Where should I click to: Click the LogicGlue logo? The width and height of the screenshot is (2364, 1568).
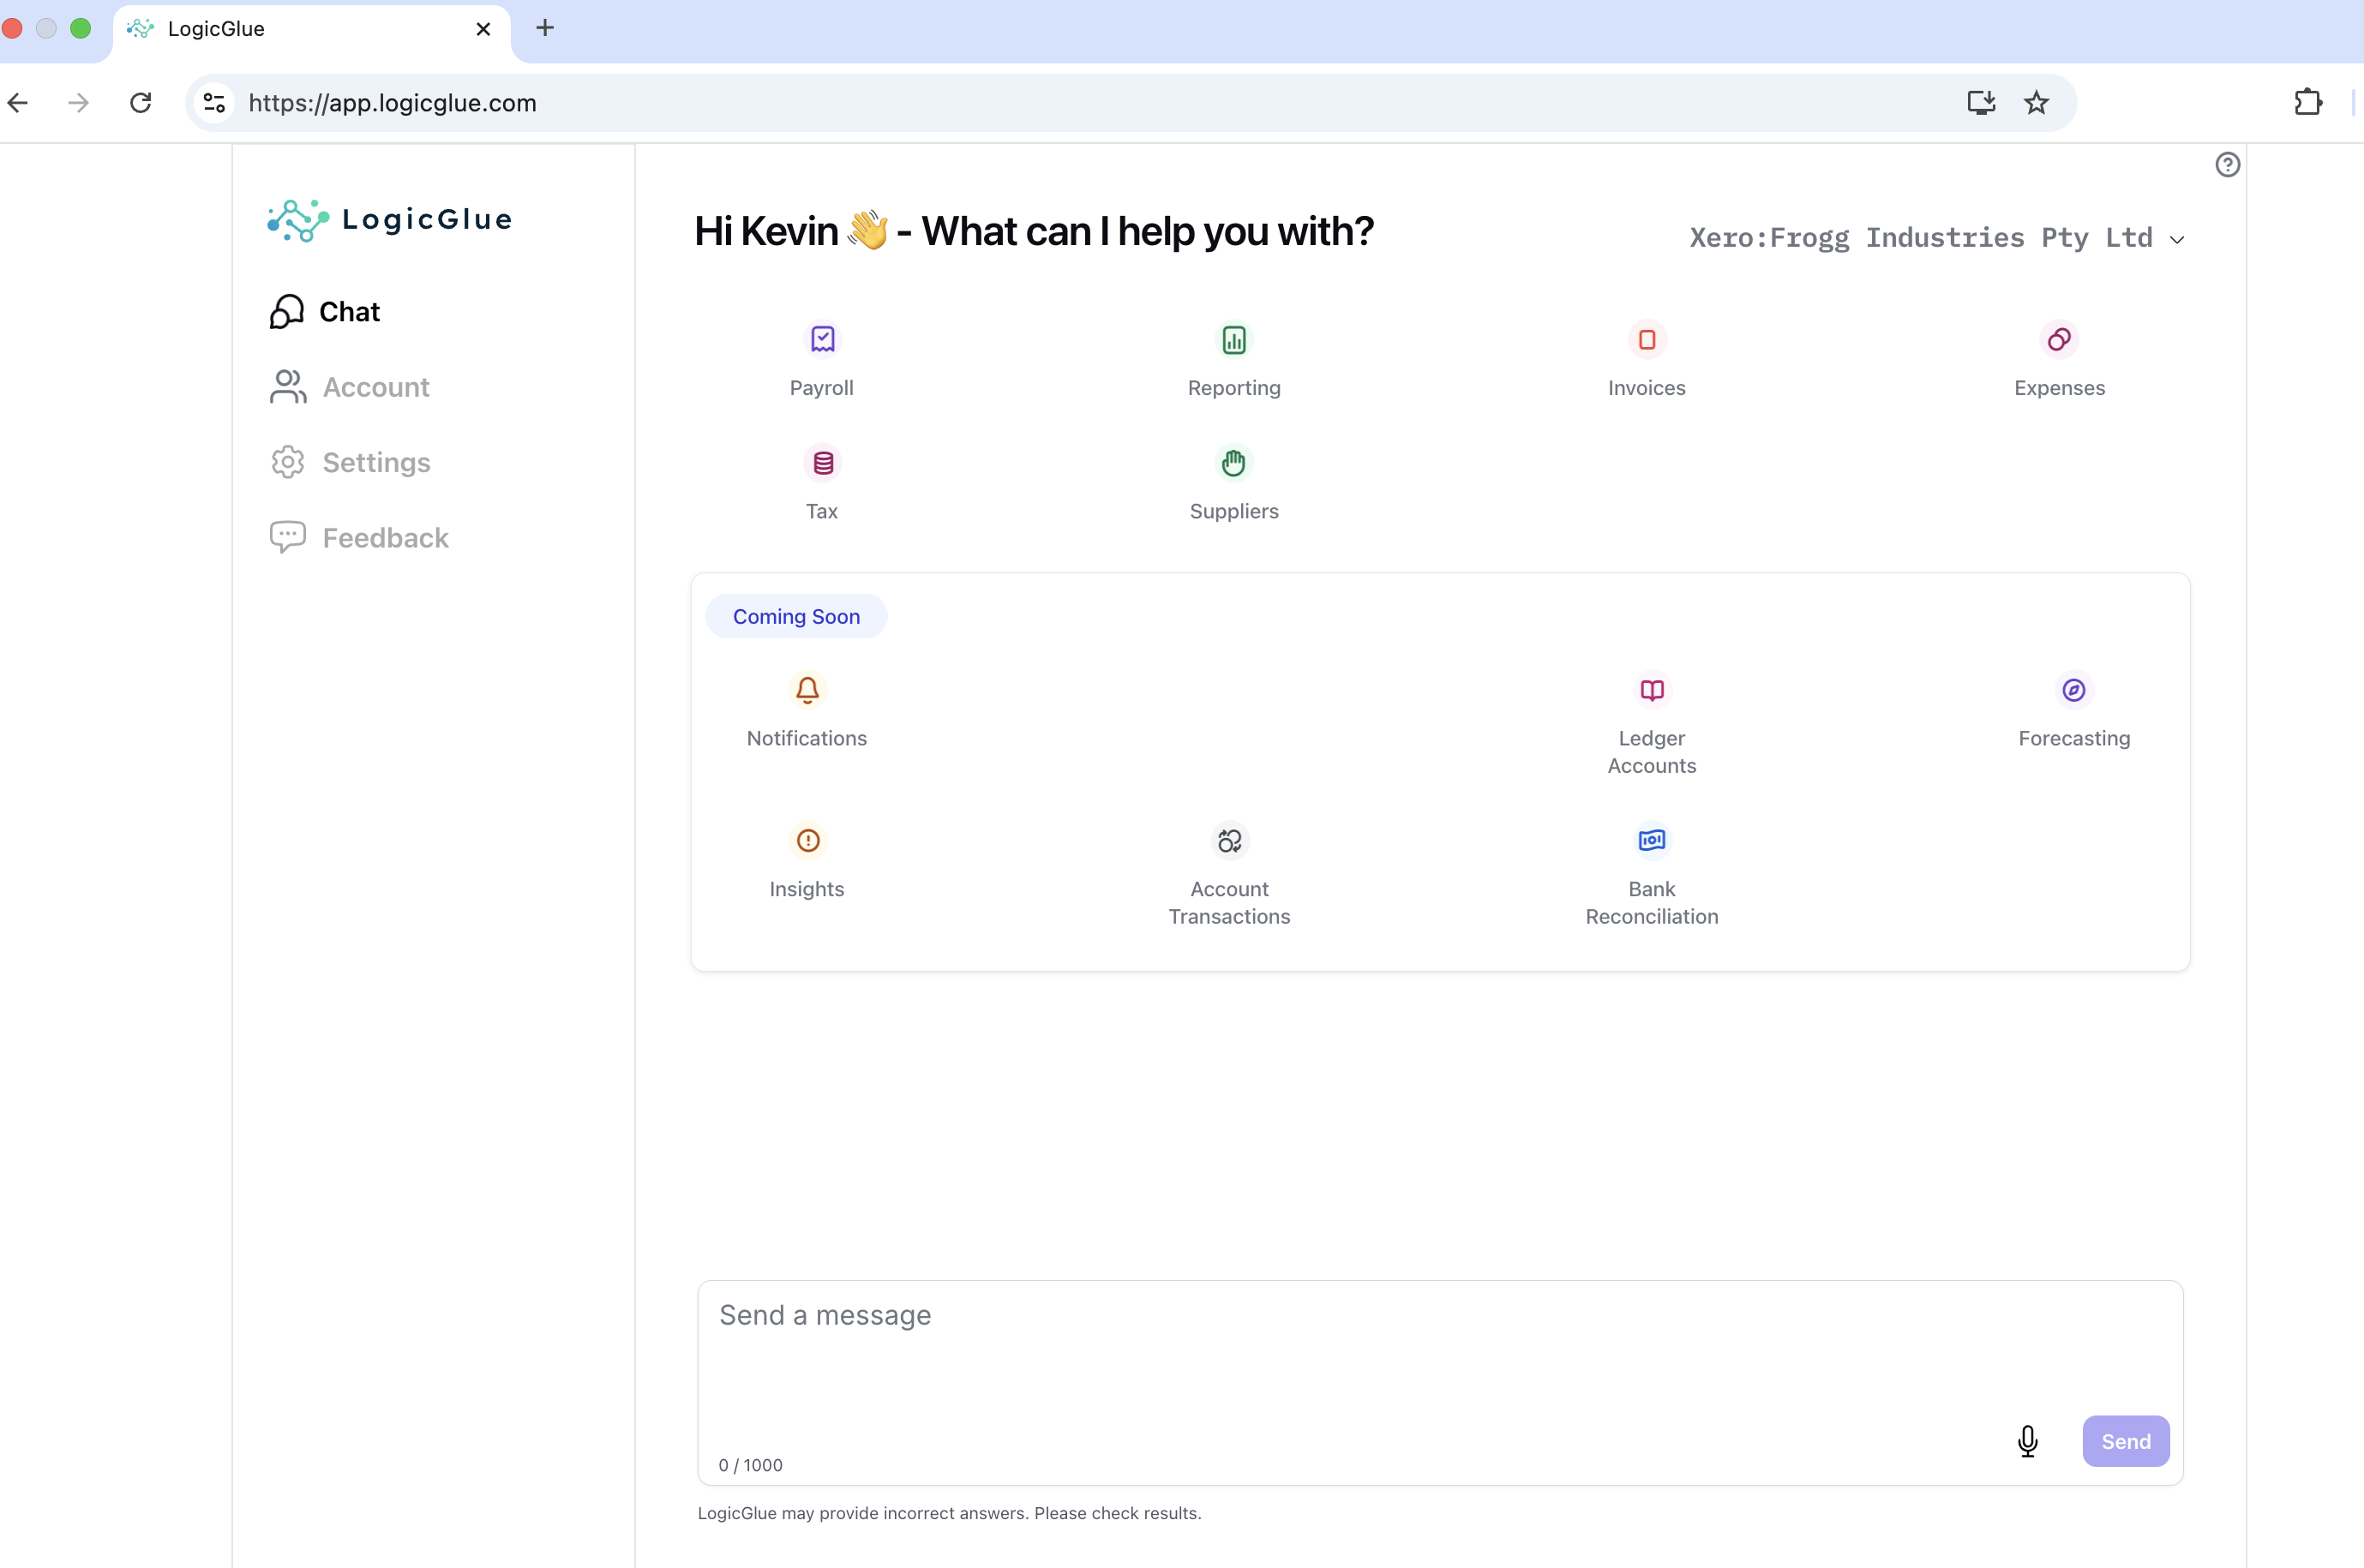pyautogui.click(x=390, y=220)
